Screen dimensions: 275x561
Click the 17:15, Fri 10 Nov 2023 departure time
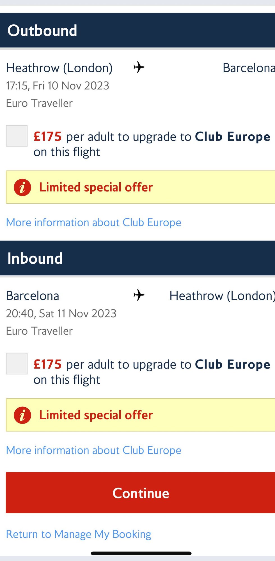click(x=58, y=86)
